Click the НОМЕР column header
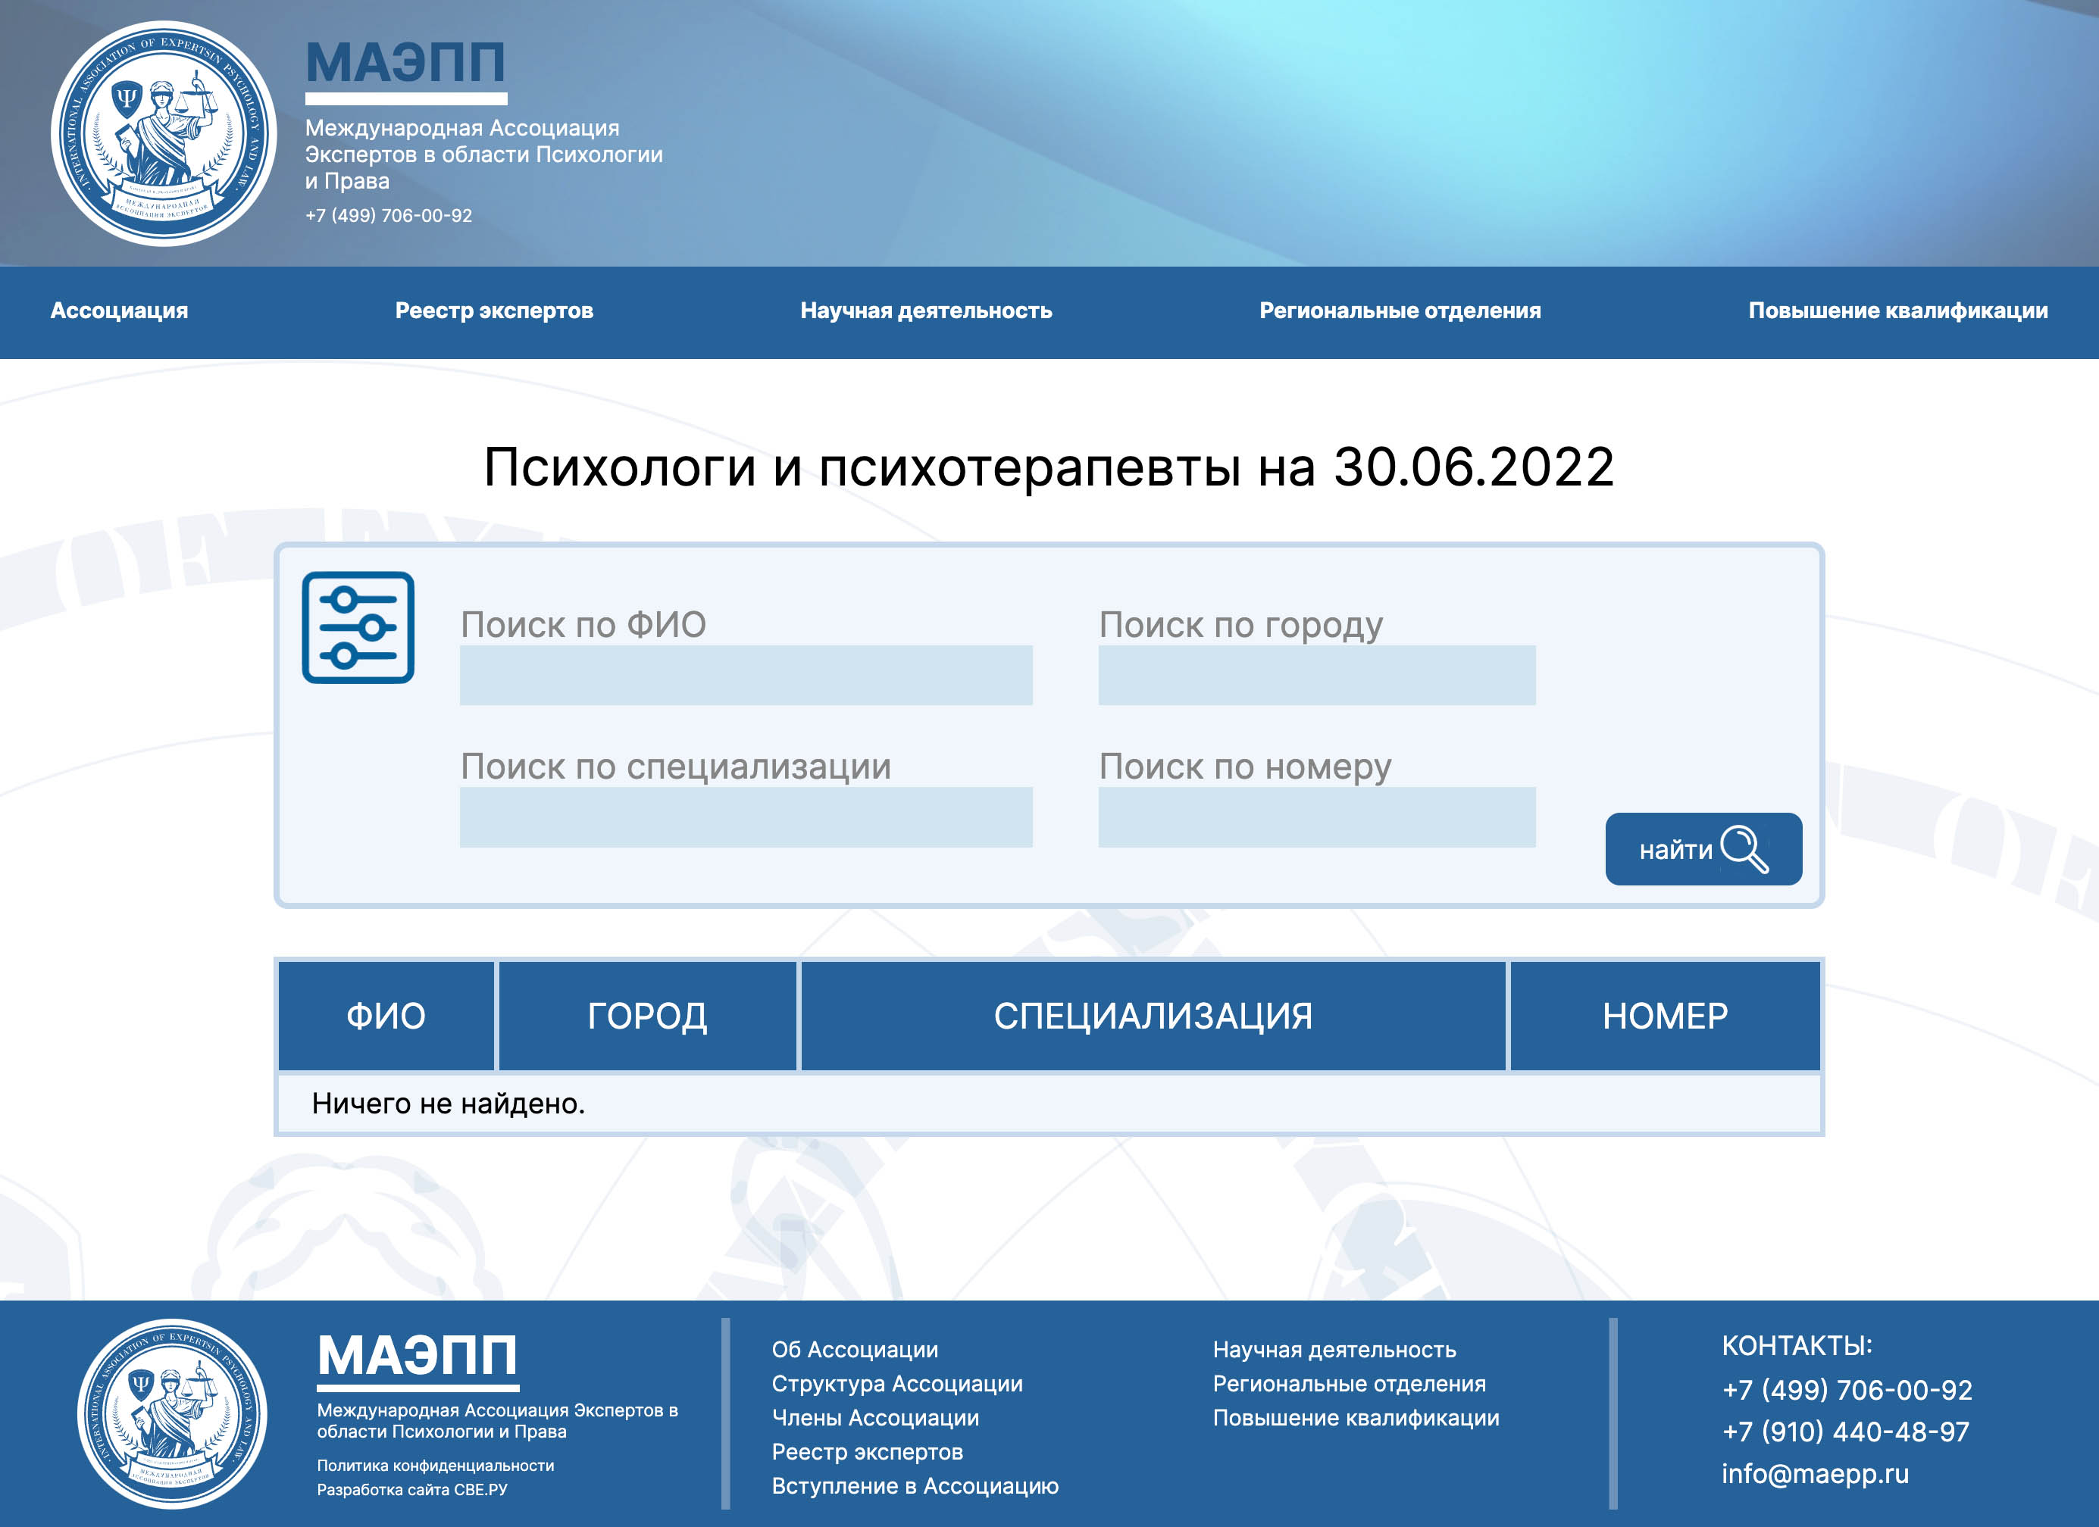The height and width of the screenshot is (1527, 2099). click(1665, 1016)
